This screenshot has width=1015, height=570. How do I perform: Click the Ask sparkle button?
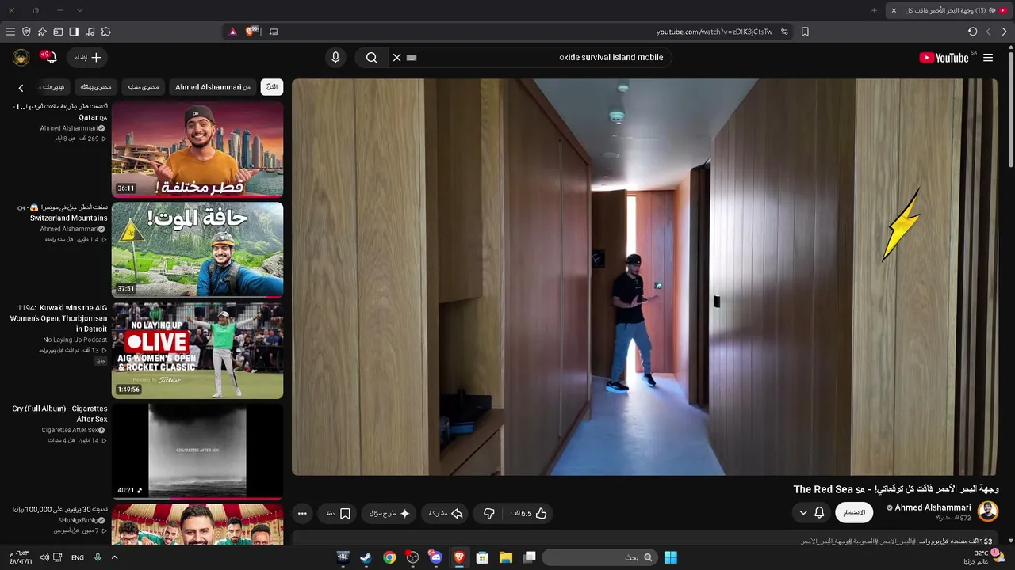(x=389, y=514)
